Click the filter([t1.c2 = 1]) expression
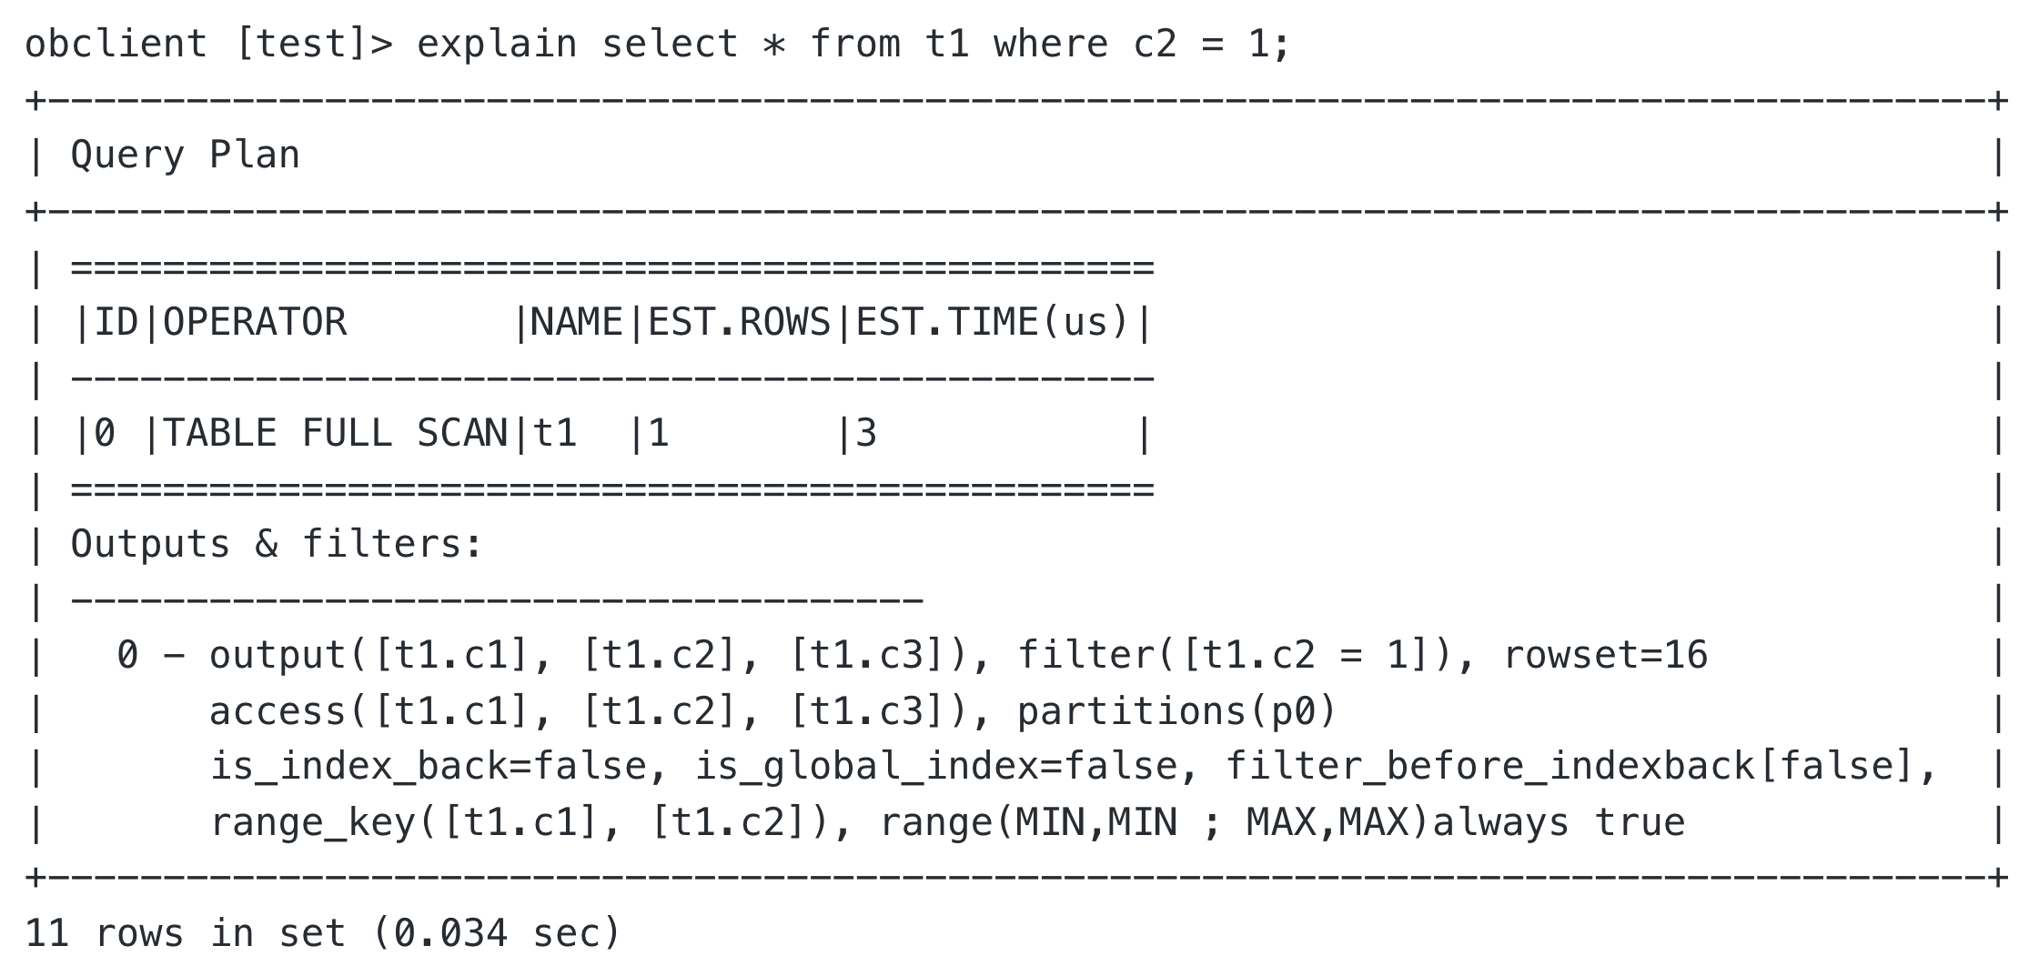The height and width of the screenshot is (966, 2029). [x=1236, y=656]
